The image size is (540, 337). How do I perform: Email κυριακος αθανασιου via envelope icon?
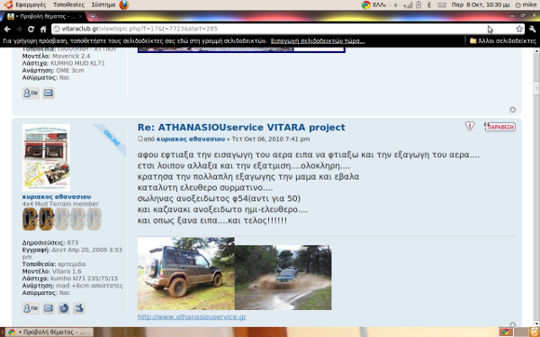[49, 308]
